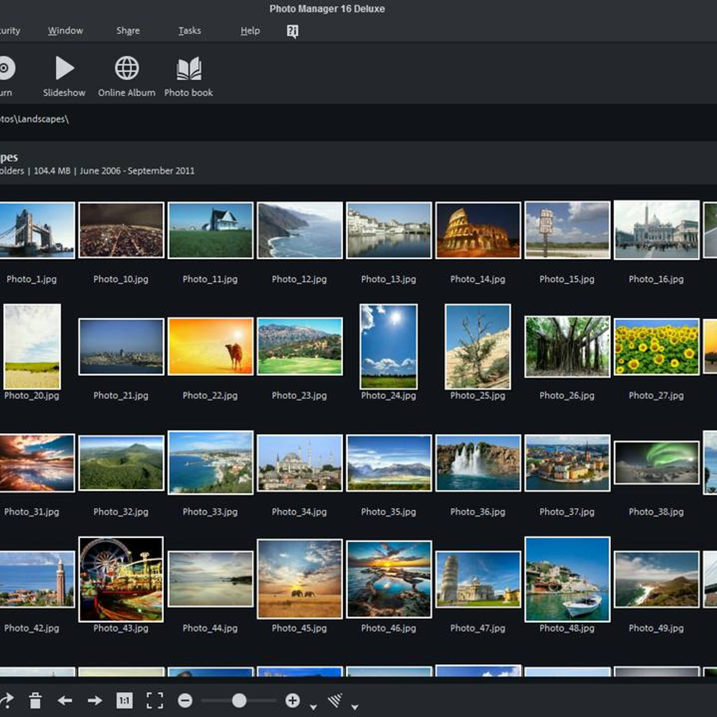
Task: Click the fan-shaped effects icon
Action: pyautogui.click(x=335, y=700)
